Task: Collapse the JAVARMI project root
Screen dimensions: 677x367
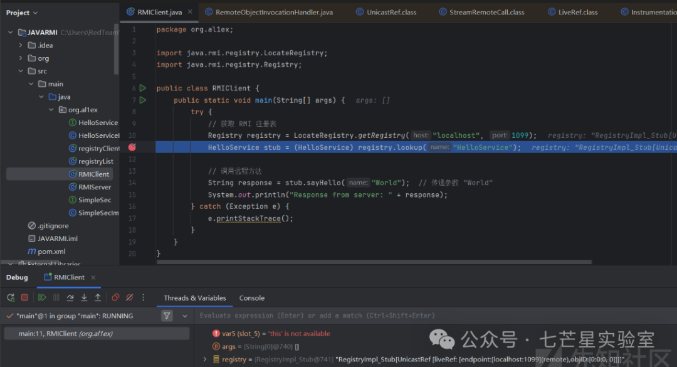Action: [x=11, y=33]
